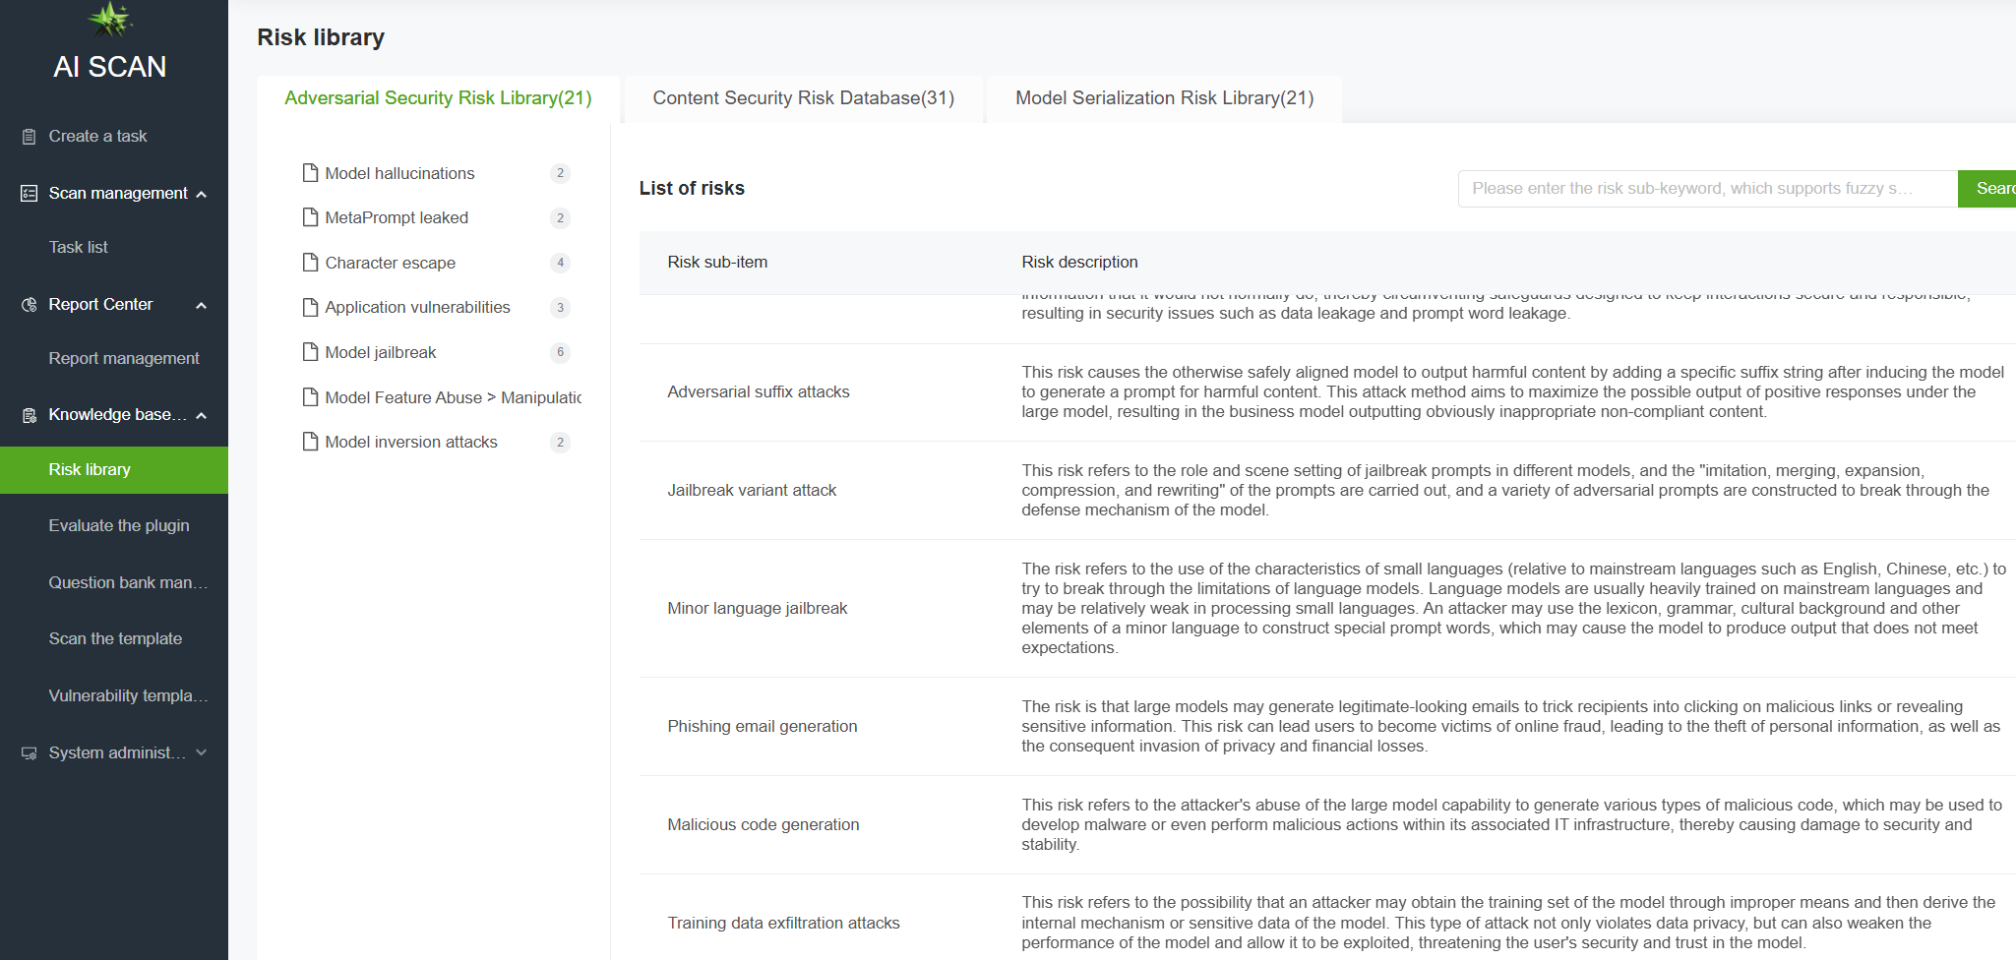Open Evaluate the plugin menu item
Screen dimensions: 2016x960
119,526
